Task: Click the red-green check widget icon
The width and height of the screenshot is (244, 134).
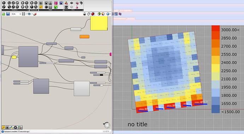Action: pos(19,128)
